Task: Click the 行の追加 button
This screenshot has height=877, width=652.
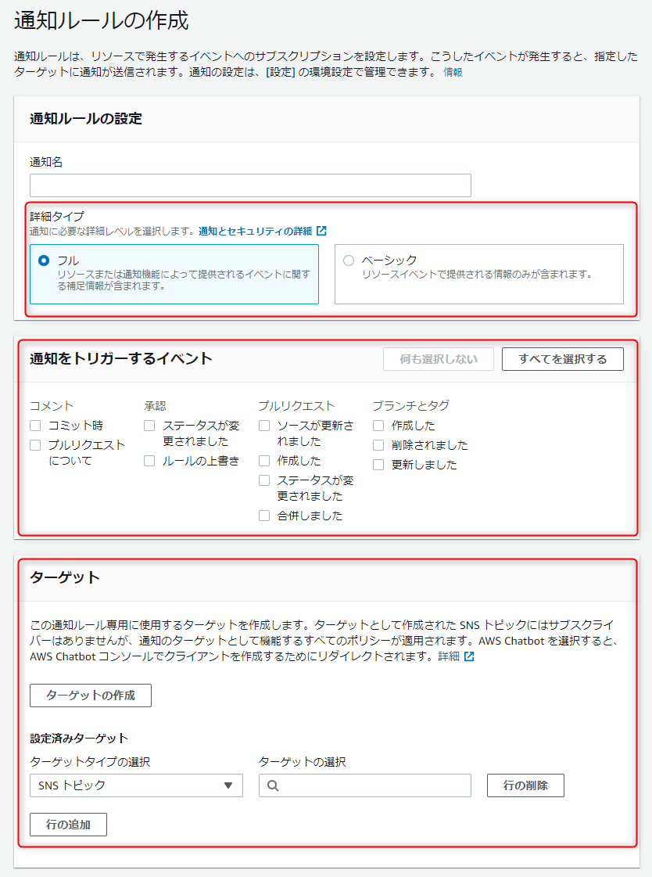Action: [68, 825]
